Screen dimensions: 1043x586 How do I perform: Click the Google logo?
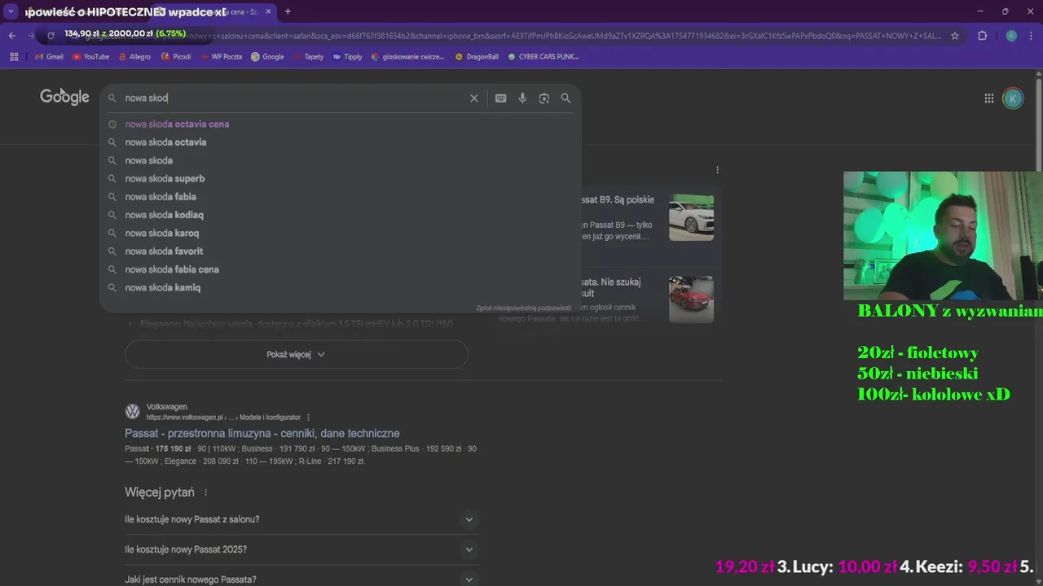[x=64, y=98]
